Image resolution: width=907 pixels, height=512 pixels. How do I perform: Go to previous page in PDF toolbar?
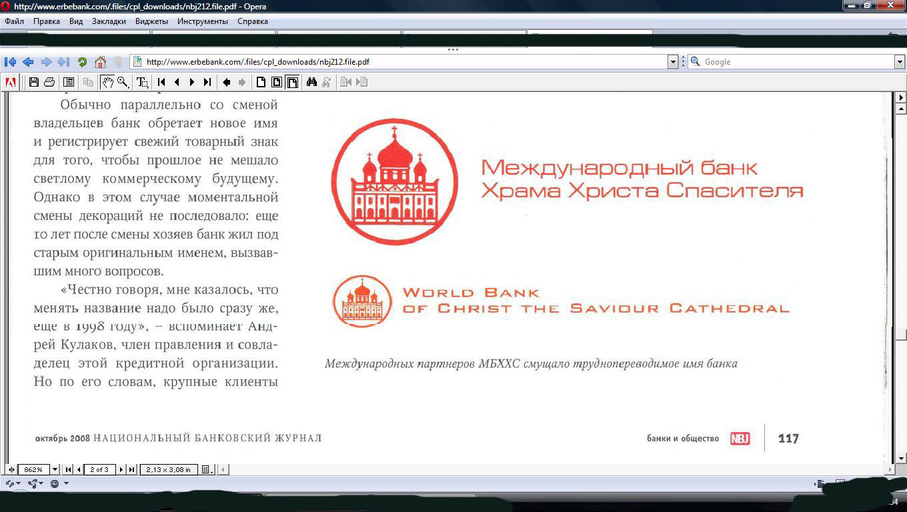[x=177, y=82]
